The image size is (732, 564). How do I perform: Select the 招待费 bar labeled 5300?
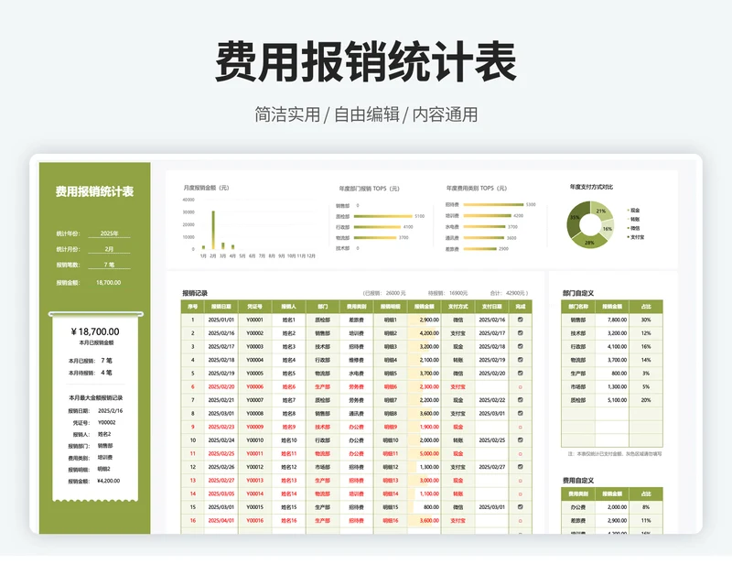click(493, 205)
